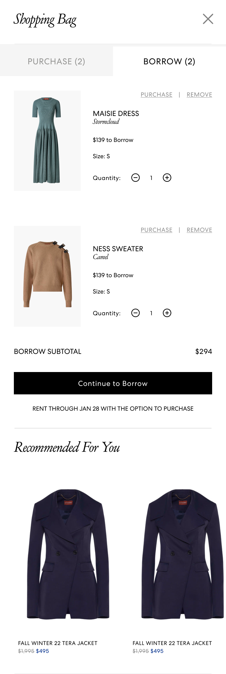
Task: Open the Ness Sweater title link
Action: [118, 249]
